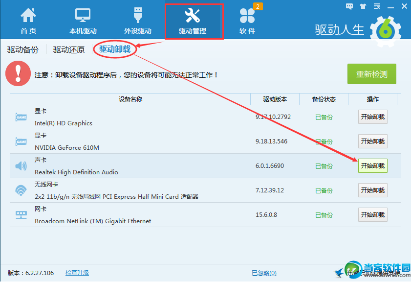Click 已备份 status in wireless card row

(324, 190)
